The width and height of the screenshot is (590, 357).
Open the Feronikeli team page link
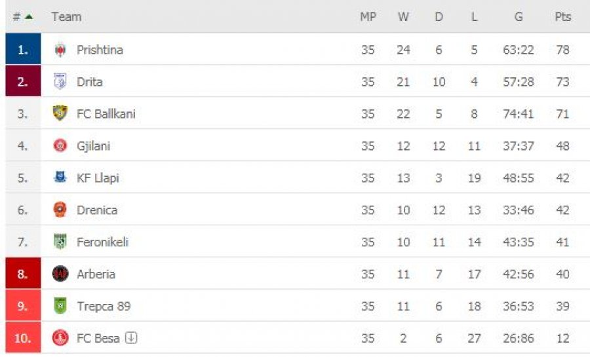click(102, 242)
